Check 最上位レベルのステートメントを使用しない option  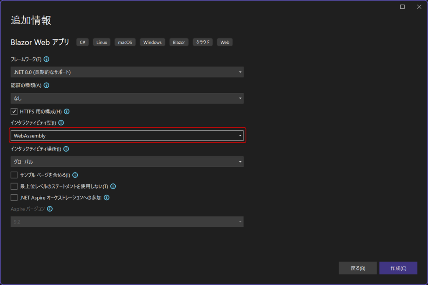(14, 186)
